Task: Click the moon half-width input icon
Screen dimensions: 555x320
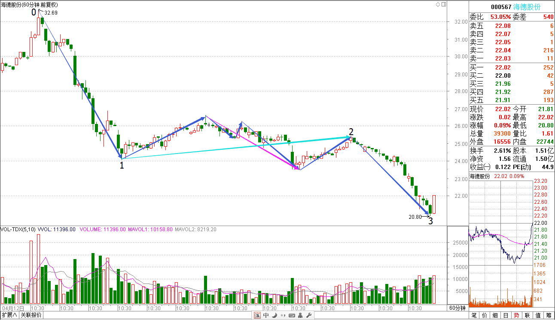Action: [x=274, y=315]
